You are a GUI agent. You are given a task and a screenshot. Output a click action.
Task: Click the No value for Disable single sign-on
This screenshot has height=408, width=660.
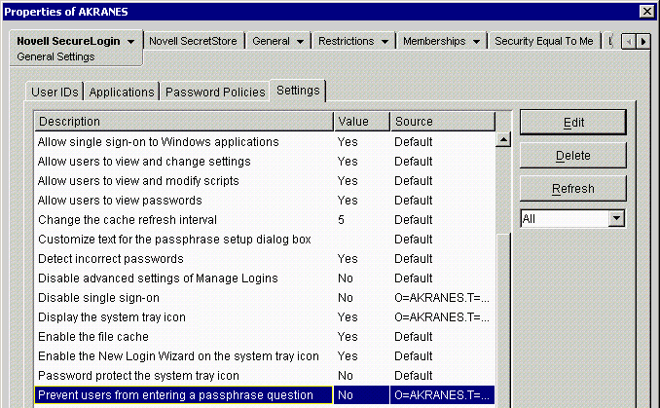[346, 298]
